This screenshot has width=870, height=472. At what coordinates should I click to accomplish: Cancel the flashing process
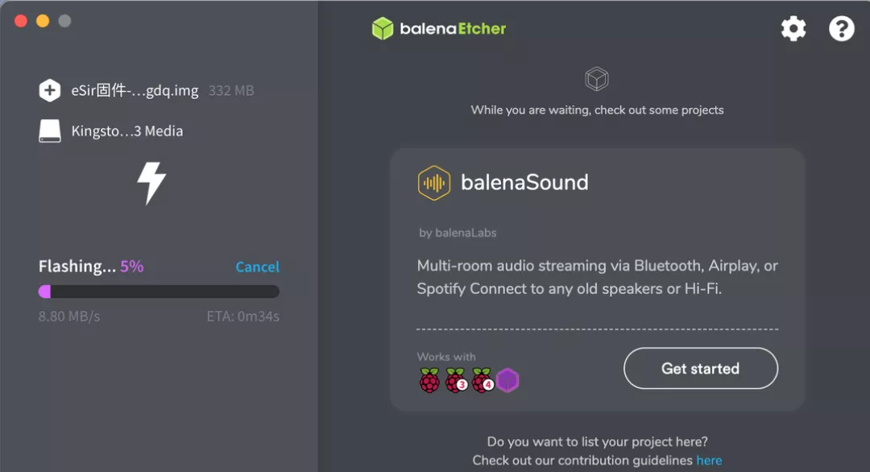(258, 267)
